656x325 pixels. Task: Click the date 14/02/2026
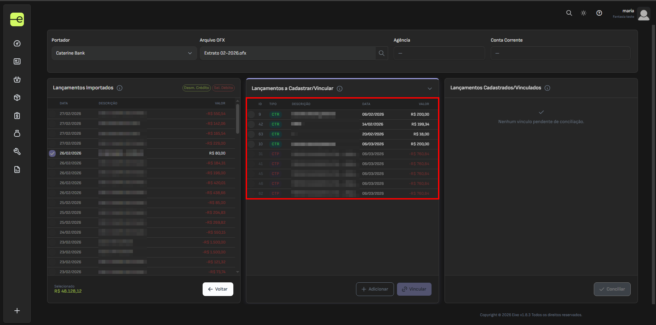[373, 124]
